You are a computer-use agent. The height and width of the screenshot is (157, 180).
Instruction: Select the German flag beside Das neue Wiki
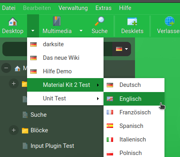(x=33, y=58)
